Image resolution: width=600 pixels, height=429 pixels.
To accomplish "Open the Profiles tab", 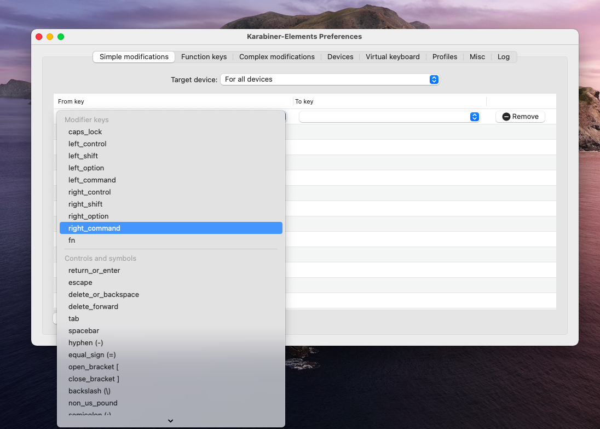I will click(445, 56).
